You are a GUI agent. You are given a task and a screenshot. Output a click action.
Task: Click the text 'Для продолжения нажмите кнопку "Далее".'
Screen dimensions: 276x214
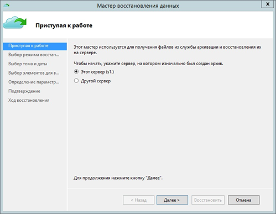pyautogui.click(x=118, y=178)
